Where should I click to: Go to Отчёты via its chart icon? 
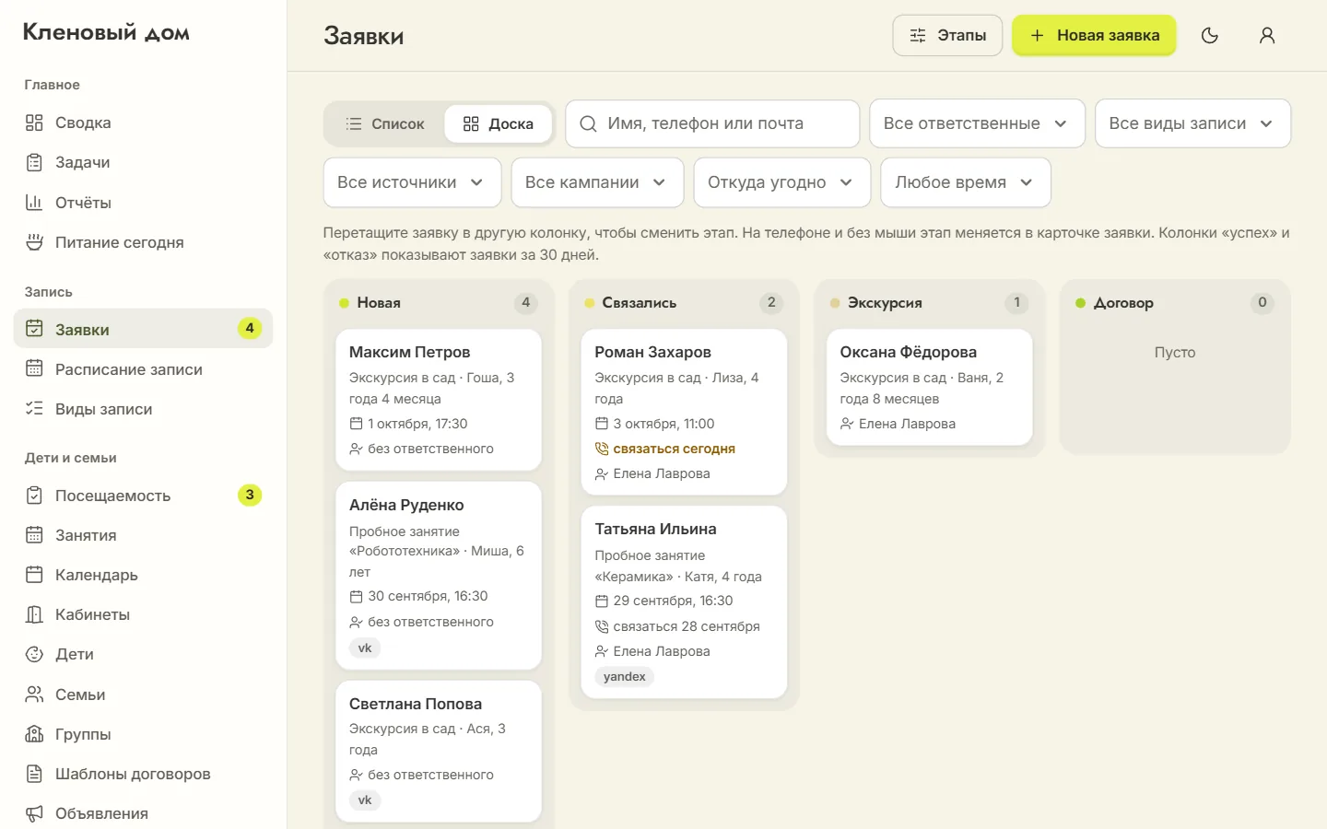tap(34, 203)
